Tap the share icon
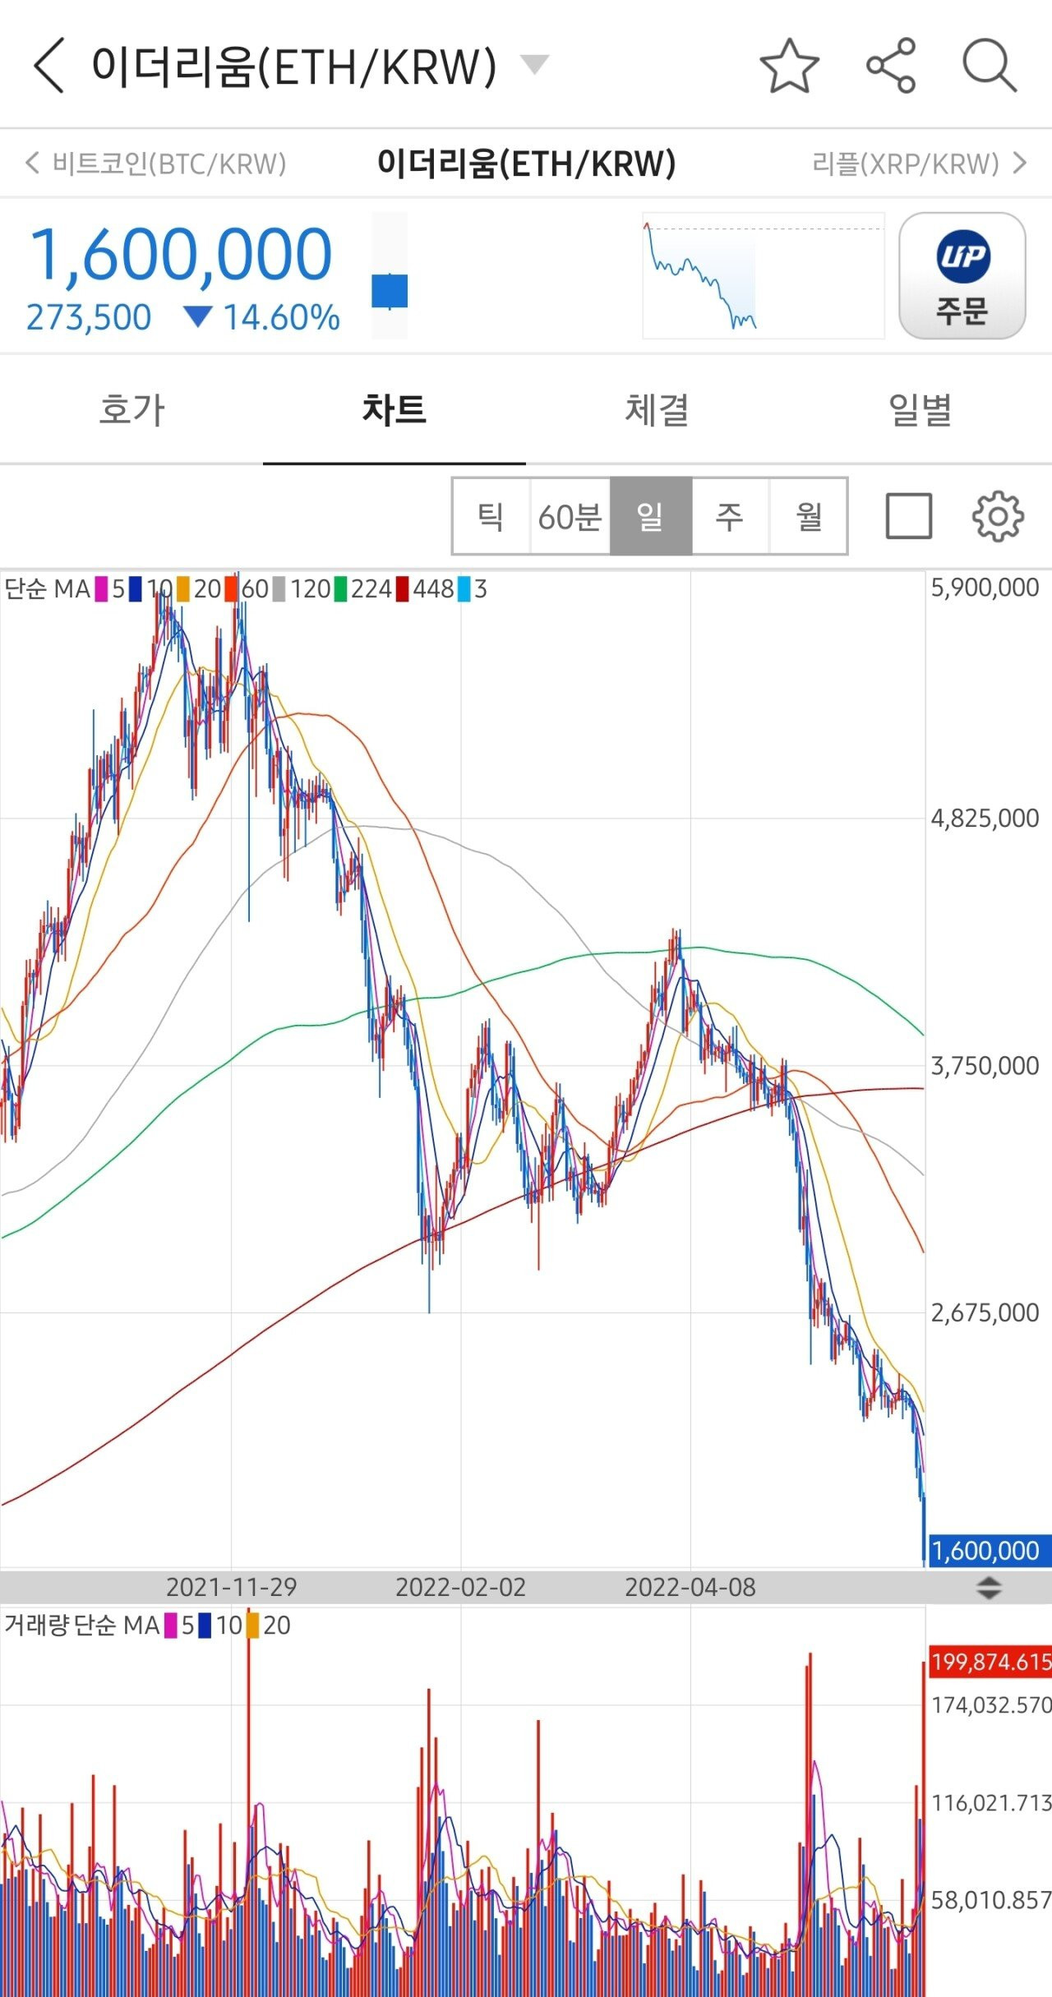The width and height of the screenshot is (1052, 1997). coord(891,66)
